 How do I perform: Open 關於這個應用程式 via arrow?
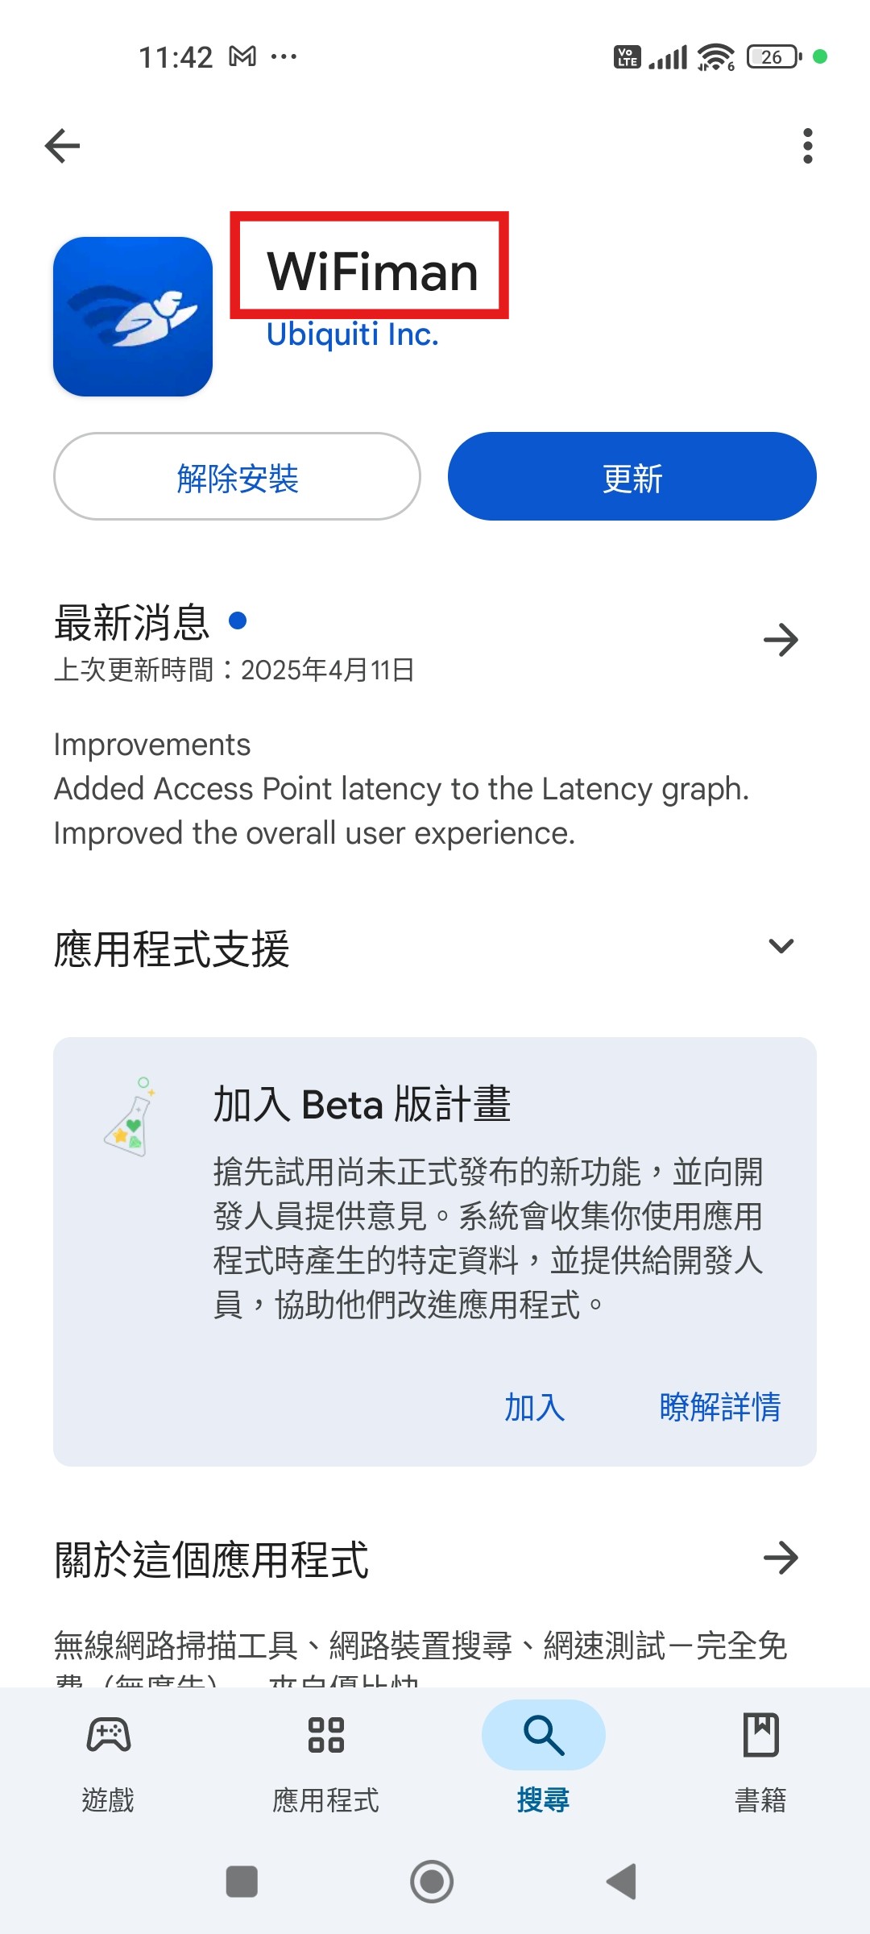tap(781, 1558)
